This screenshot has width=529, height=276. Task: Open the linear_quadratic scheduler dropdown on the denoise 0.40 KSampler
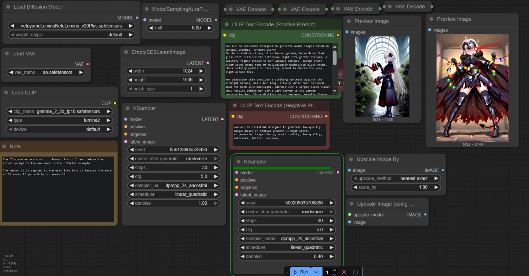[x=287, y=247]
